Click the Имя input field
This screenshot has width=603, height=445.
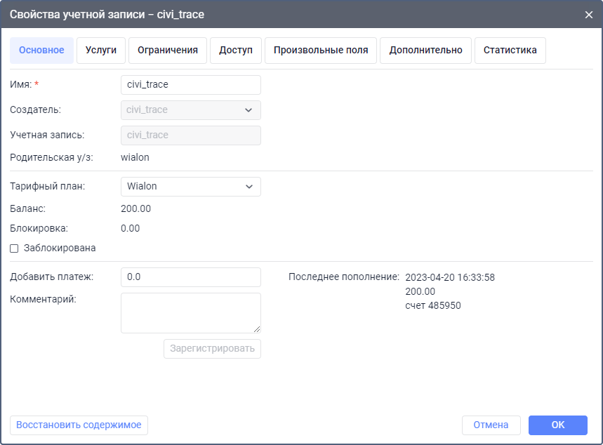pyautogui.click(x=190, y=85)
